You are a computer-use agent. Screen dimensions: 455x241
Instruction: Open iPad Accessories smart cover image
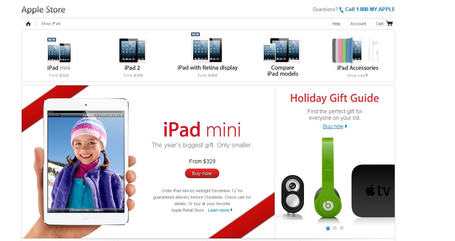tap(347, 50)
